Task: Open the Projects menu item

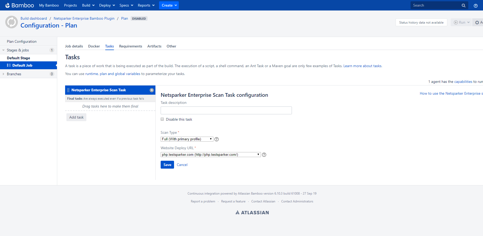Action: tap(70, 6)
